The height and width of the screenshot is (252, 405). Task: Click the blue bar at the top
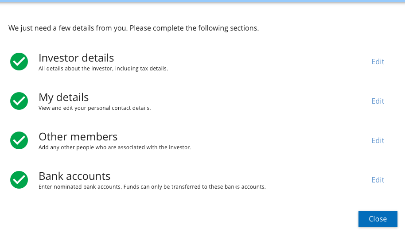point(202,1)
